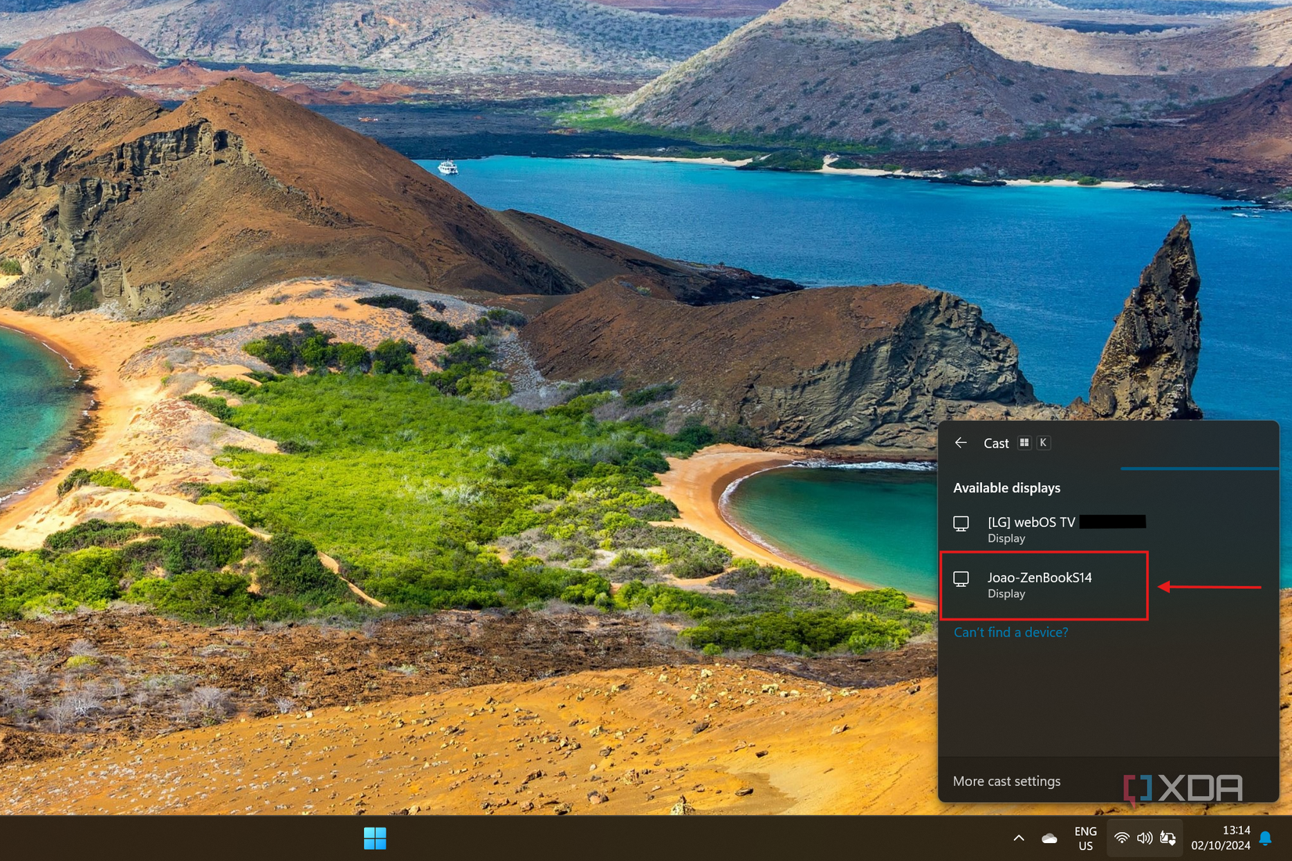Screen dimensions: 1292x861
Task: Click the Available displays heading
Action: coord(1006,488)
